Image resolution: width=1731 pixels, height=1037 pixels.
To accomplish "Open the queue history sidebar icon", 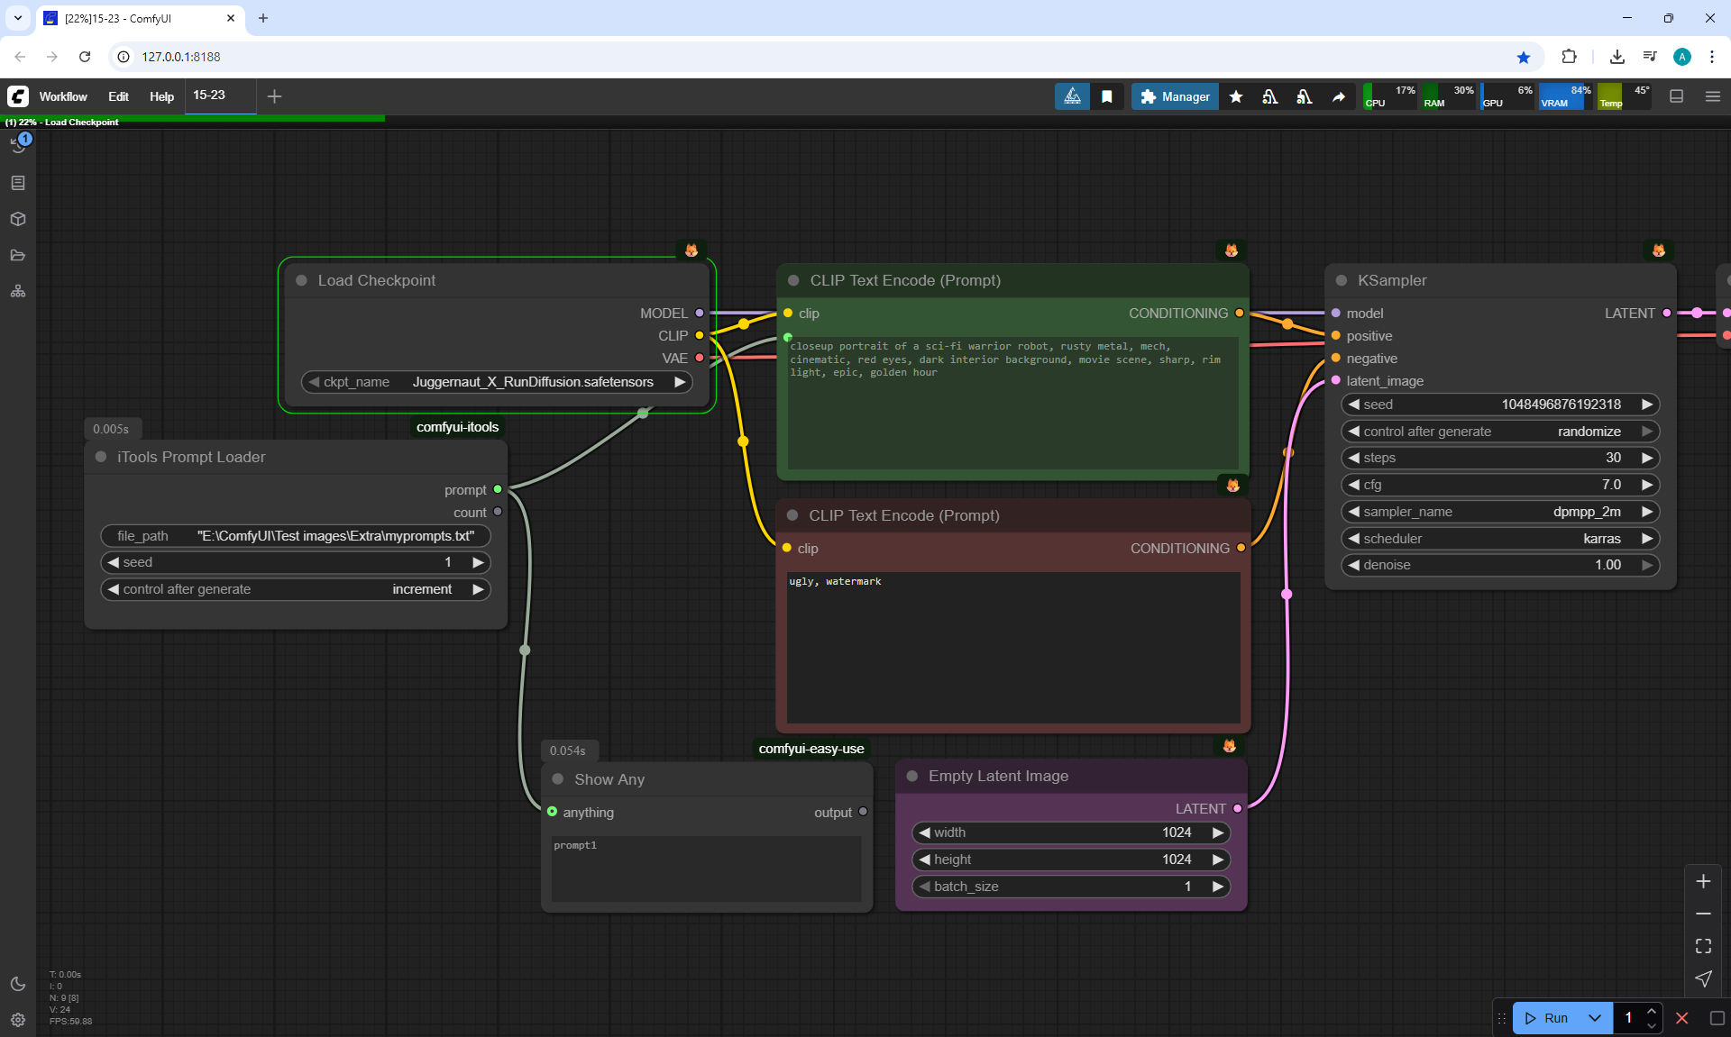I will pos(18,145).
